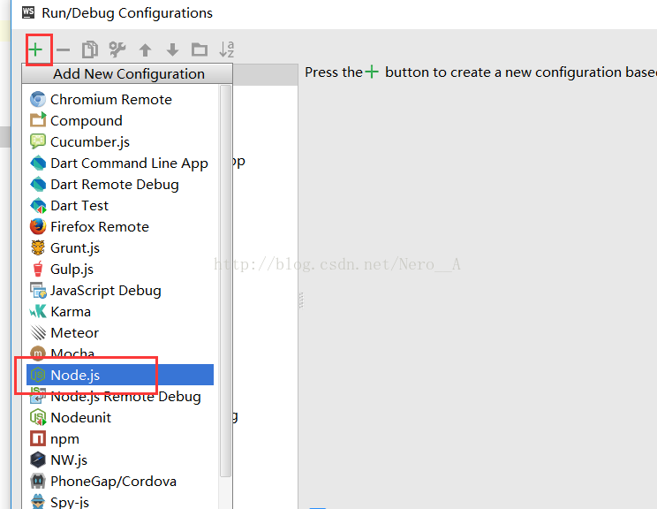657x509 pixels.
Task: Click the Node.js hexagon icon
Action: (x=38, y=375)
